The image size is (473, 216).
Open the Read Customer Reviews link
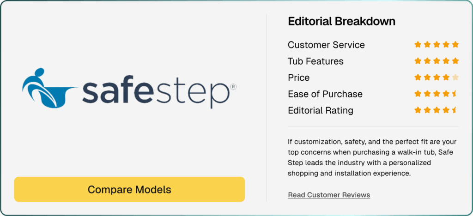click(x=329, y=195)
